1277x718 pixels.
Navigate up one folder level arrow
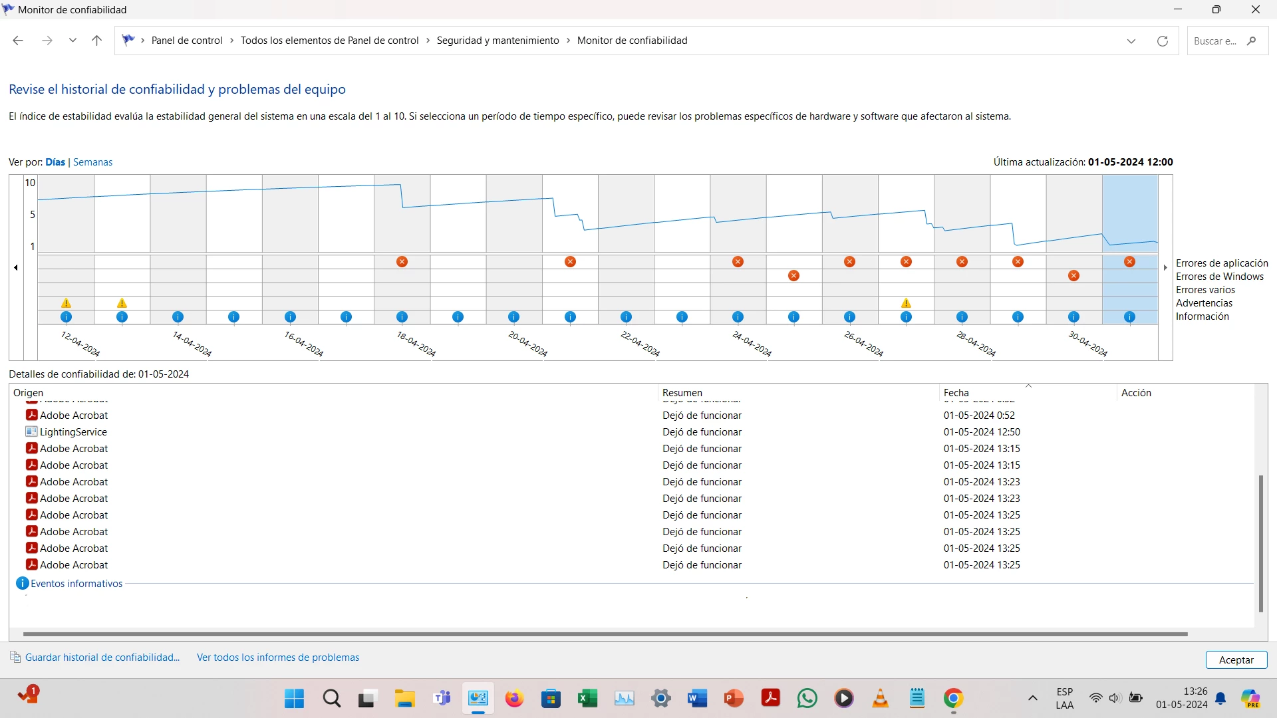tap(96, 41)
